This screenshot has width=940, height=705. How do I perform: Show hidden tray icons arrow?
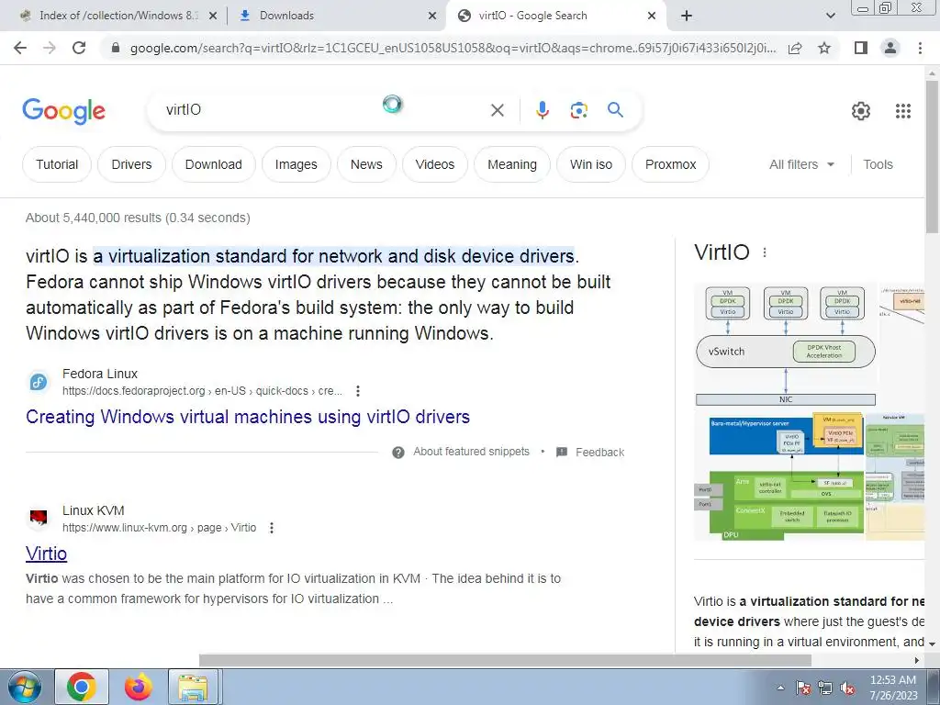tap(780, 688)
